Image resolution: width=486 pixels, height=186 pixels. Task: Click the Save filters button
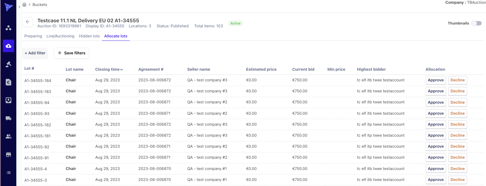pyautogui.click(x=71, y=53)
